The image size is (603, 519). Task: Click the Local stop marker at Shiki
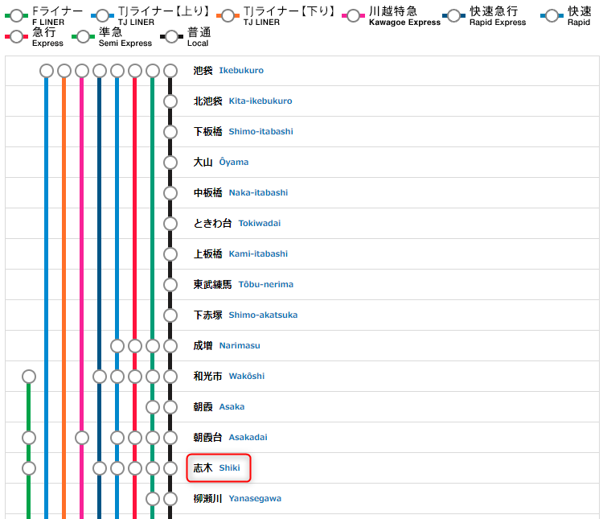pos(170,468)
